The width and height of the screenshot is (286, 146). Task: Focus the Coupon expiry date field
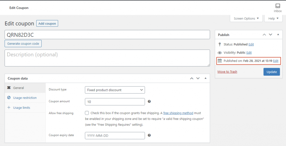pyautogui.click(x=115, y=135)
